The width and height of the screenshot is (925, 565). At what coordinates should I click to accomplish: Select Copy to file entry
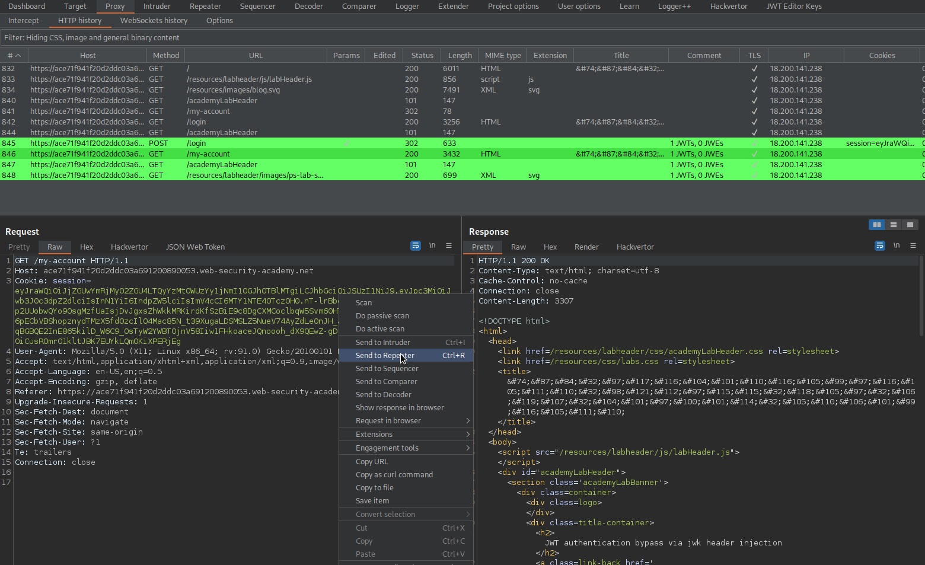point(406,488)
